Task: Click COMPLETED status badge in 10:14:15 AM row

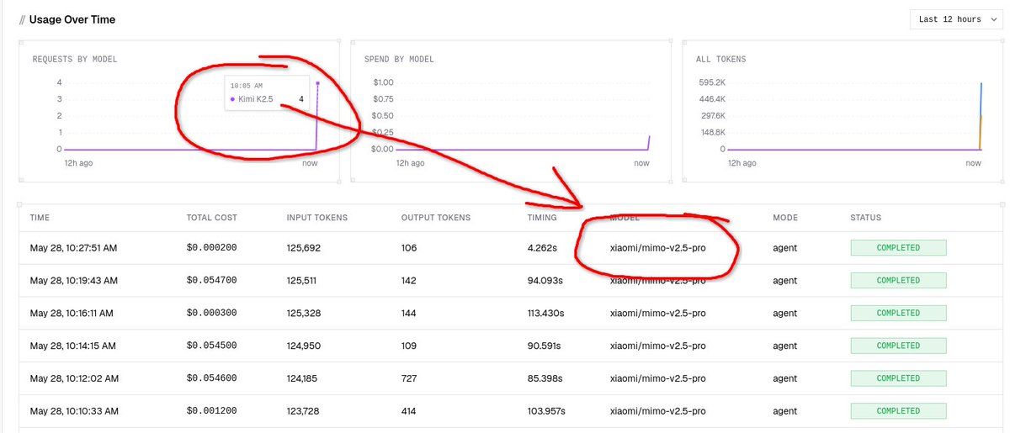Action: point(898,346)
